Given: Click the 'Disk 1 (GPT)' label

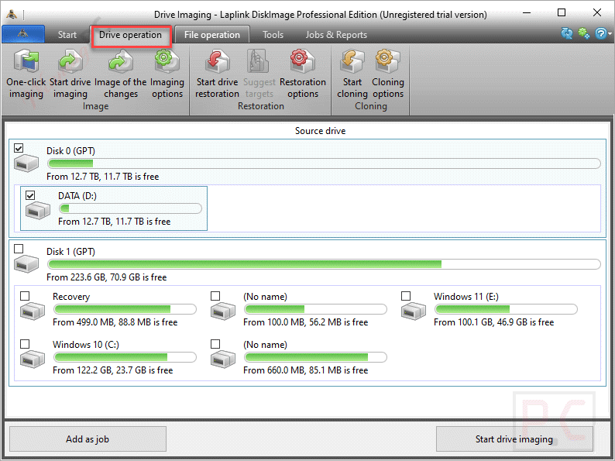Looking at the screenshot, I should point(70,252).
